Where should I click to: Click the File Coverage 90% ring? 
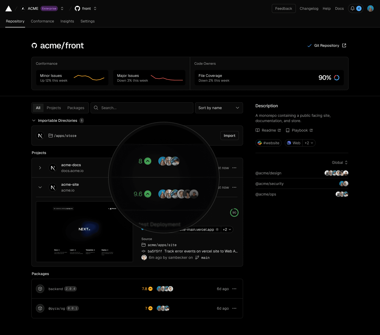pos(337,78)
